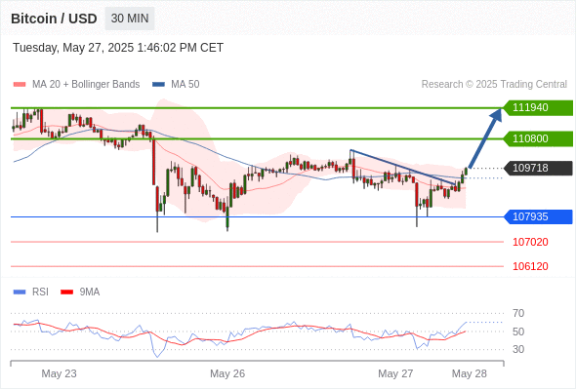Click the blue upward arrow head
This screenshot has width=576, height=390.
click(496, 114)
